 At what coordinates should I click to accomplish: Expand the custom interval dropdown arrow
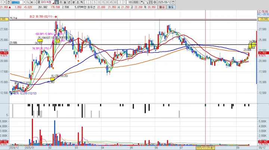[124, 2]
